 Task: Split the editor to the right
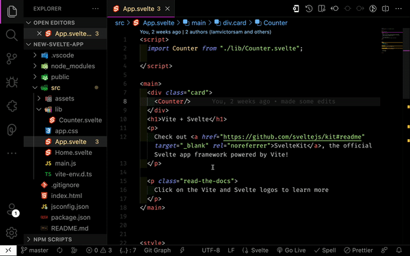(x=385, y=9)
